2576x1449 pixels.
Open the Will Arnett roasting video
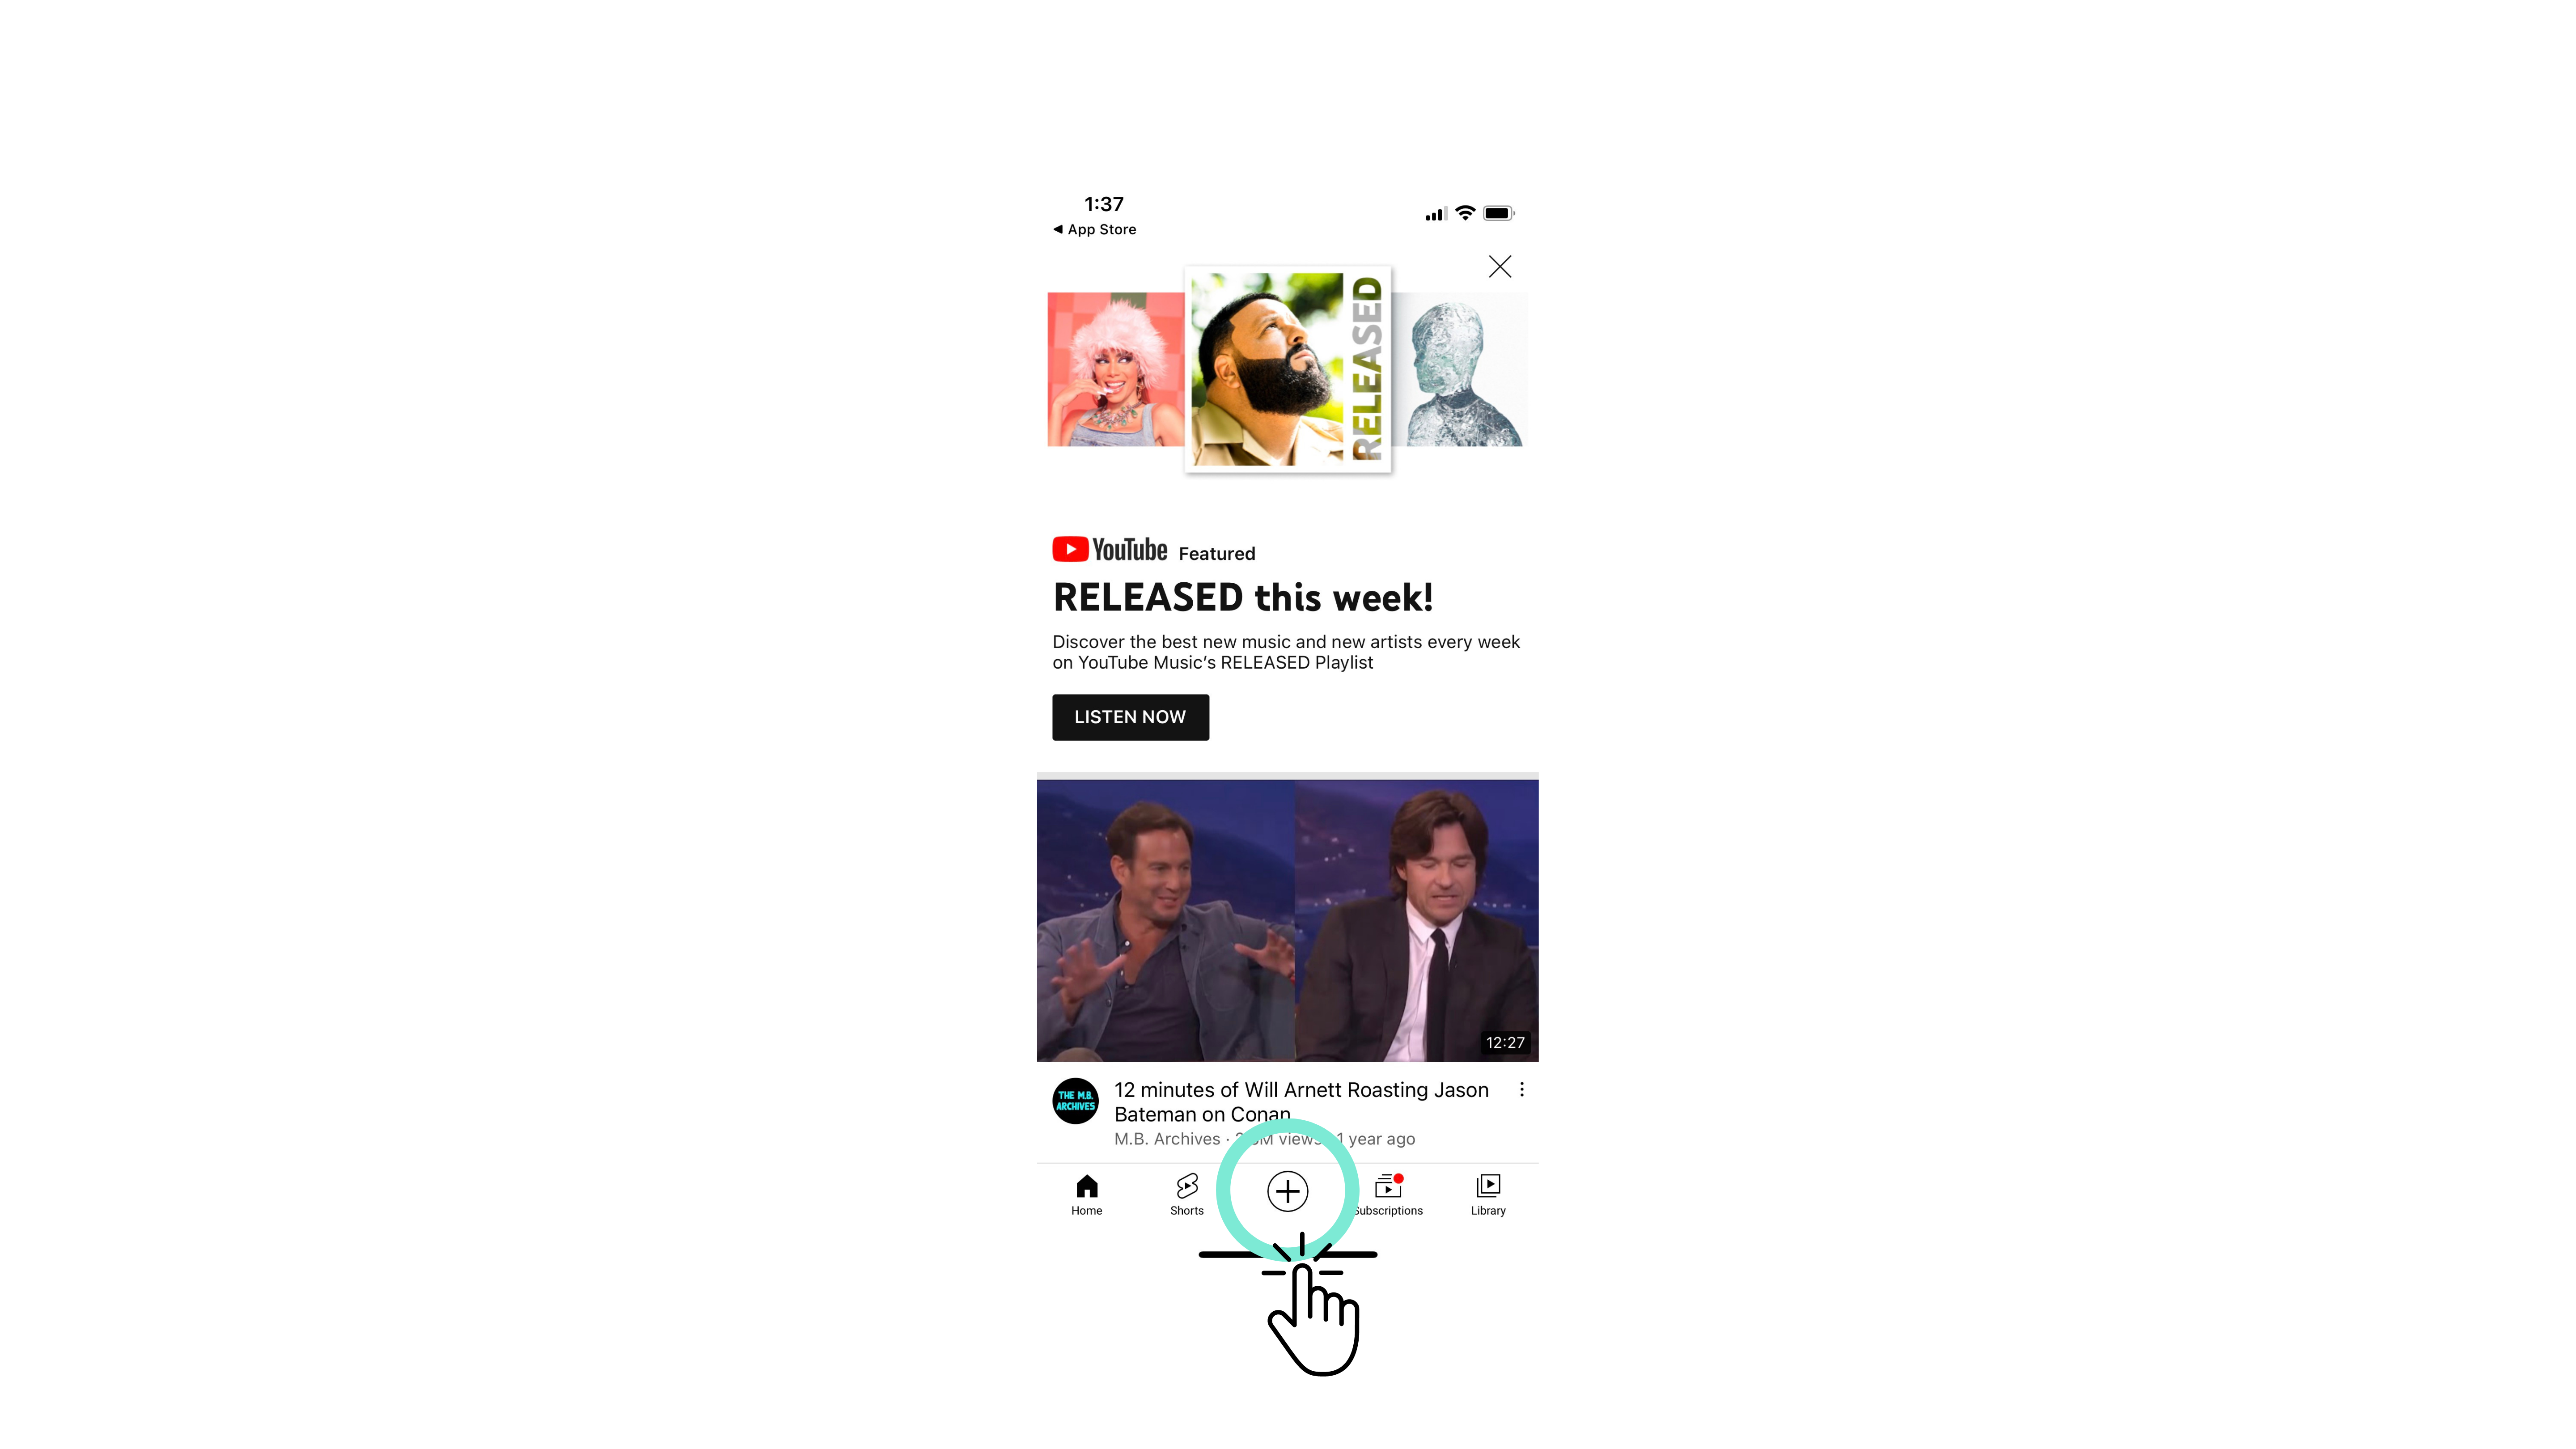pyautogui.click(x=1288, y=918)
